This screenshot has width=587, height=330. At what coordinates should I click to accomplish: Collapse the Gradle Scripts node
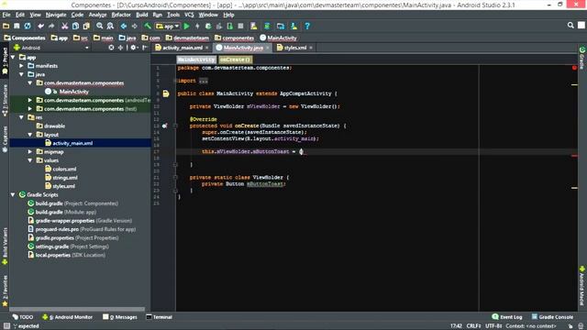tap(13, 195)
